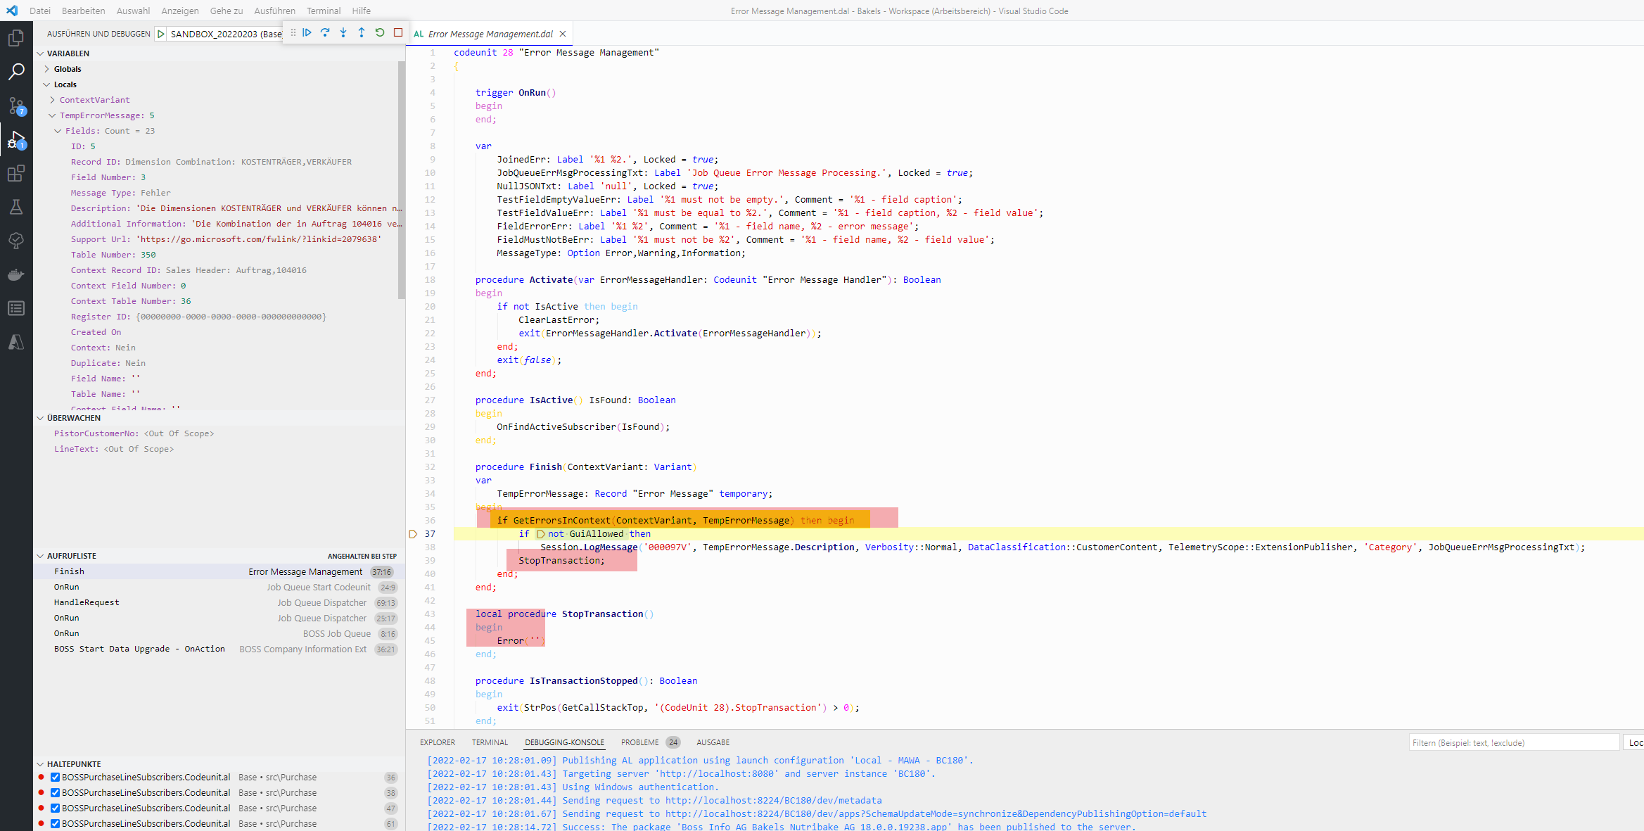Switch to the PROBLEME tab
The width and height of the screenshot is (1644, 831).
coord(639,742)
